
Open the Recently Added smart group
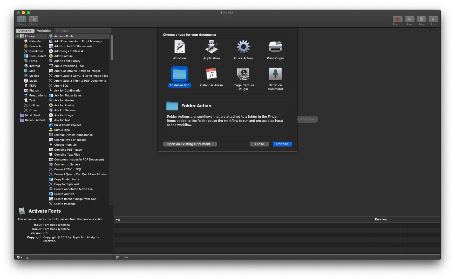point(32,120)
